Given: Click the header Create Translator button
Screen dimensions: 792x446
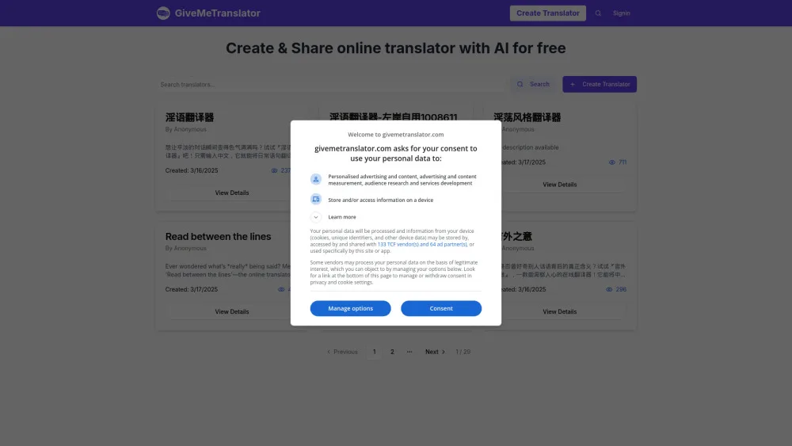Looking at the screenshot, I should [547, 13].
